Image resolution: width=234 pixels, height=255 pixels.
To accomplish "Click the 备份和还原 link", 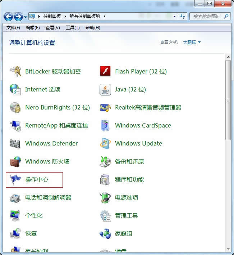I will click(129, 161).
